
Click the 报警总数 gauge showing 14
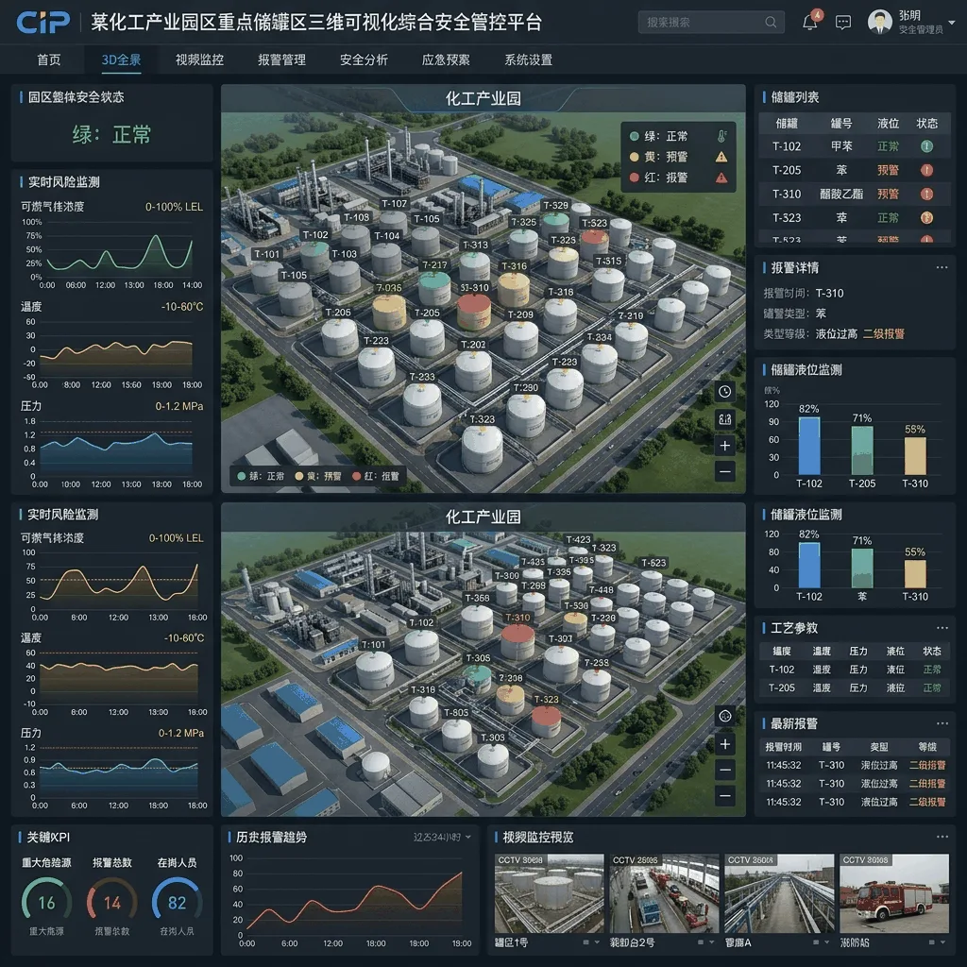point(111,902)
